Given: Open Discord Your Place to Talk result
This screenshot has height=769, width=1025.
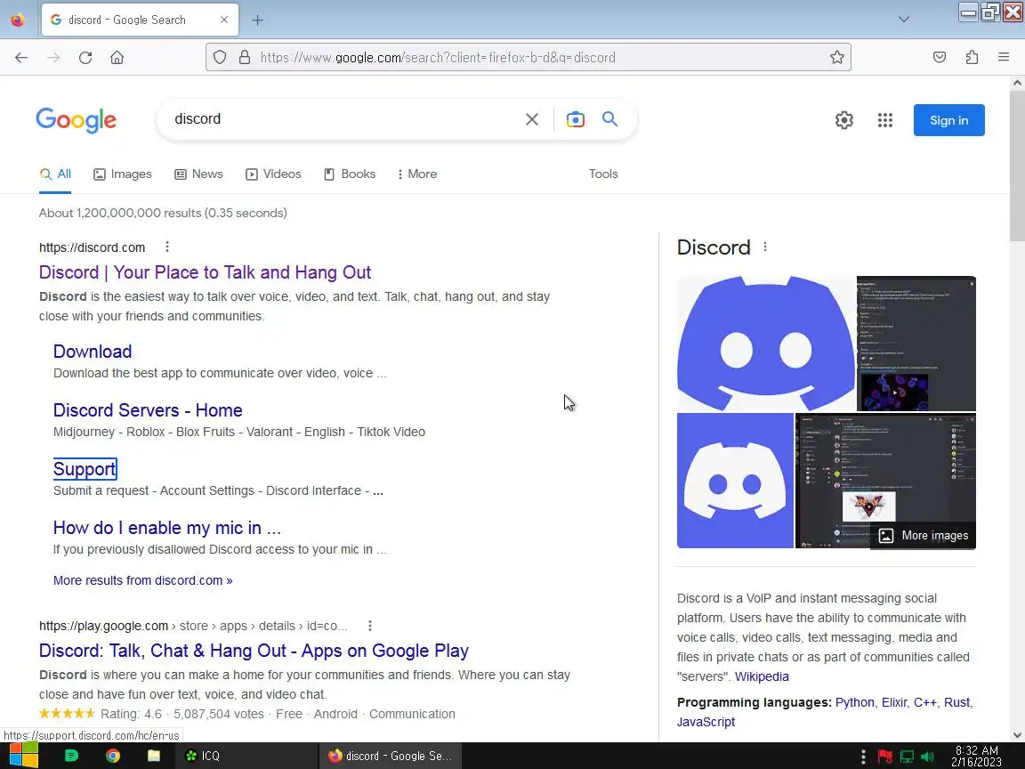Looking at the screenshot, I should (x=205, y=272).
